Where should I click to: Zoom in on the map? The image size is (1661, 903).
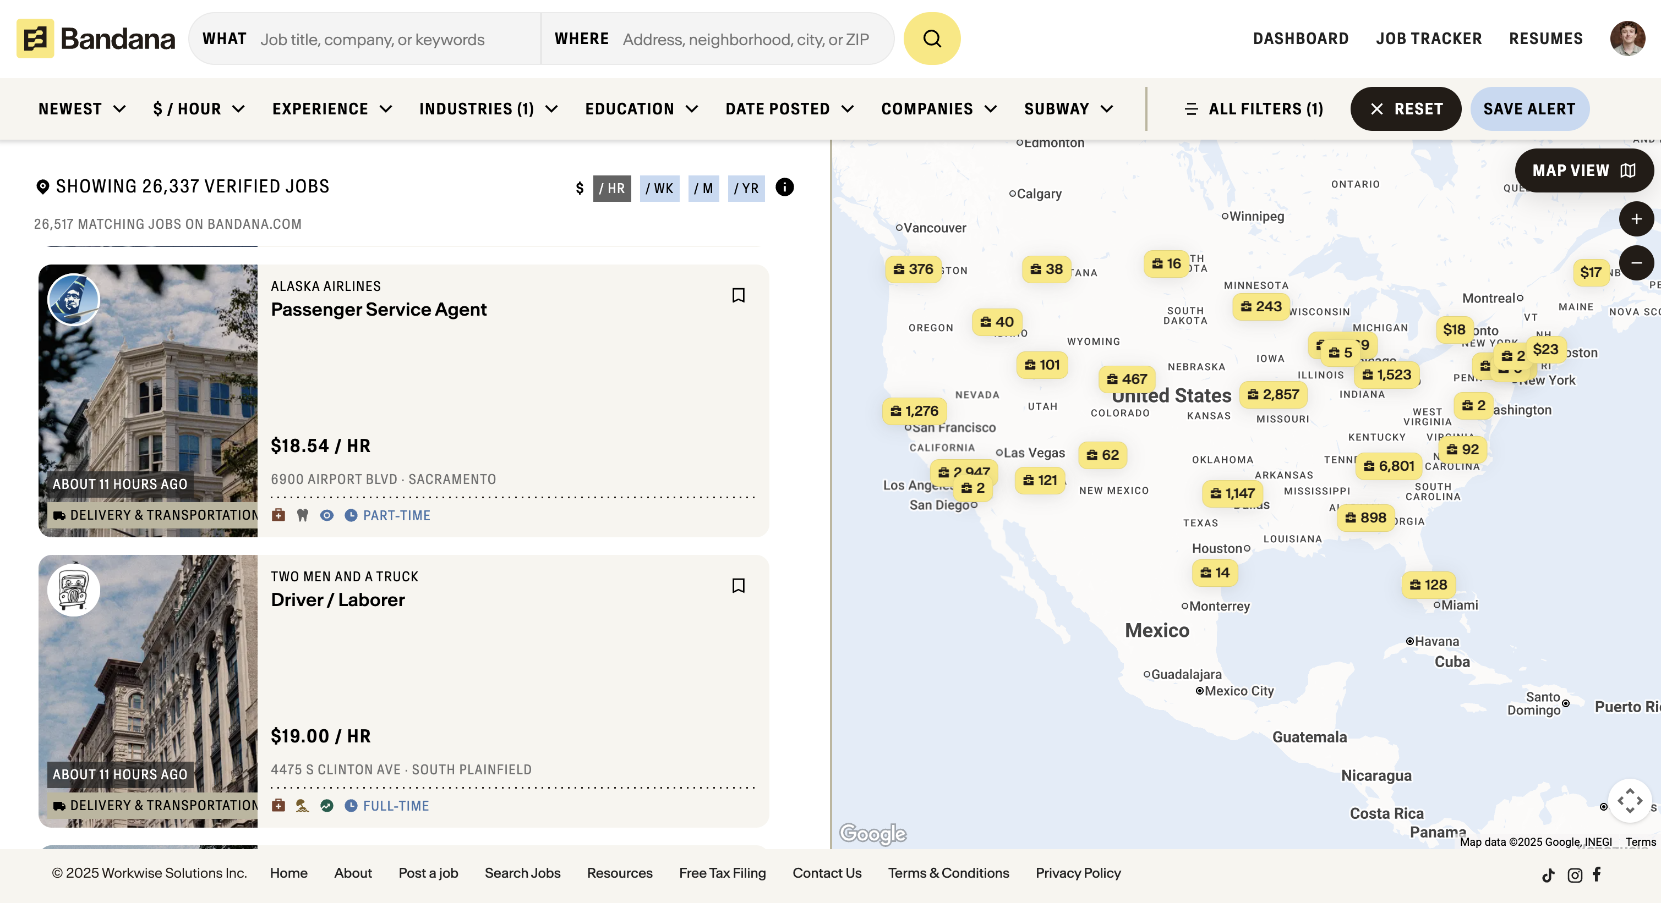click(x=1636, y=219)
